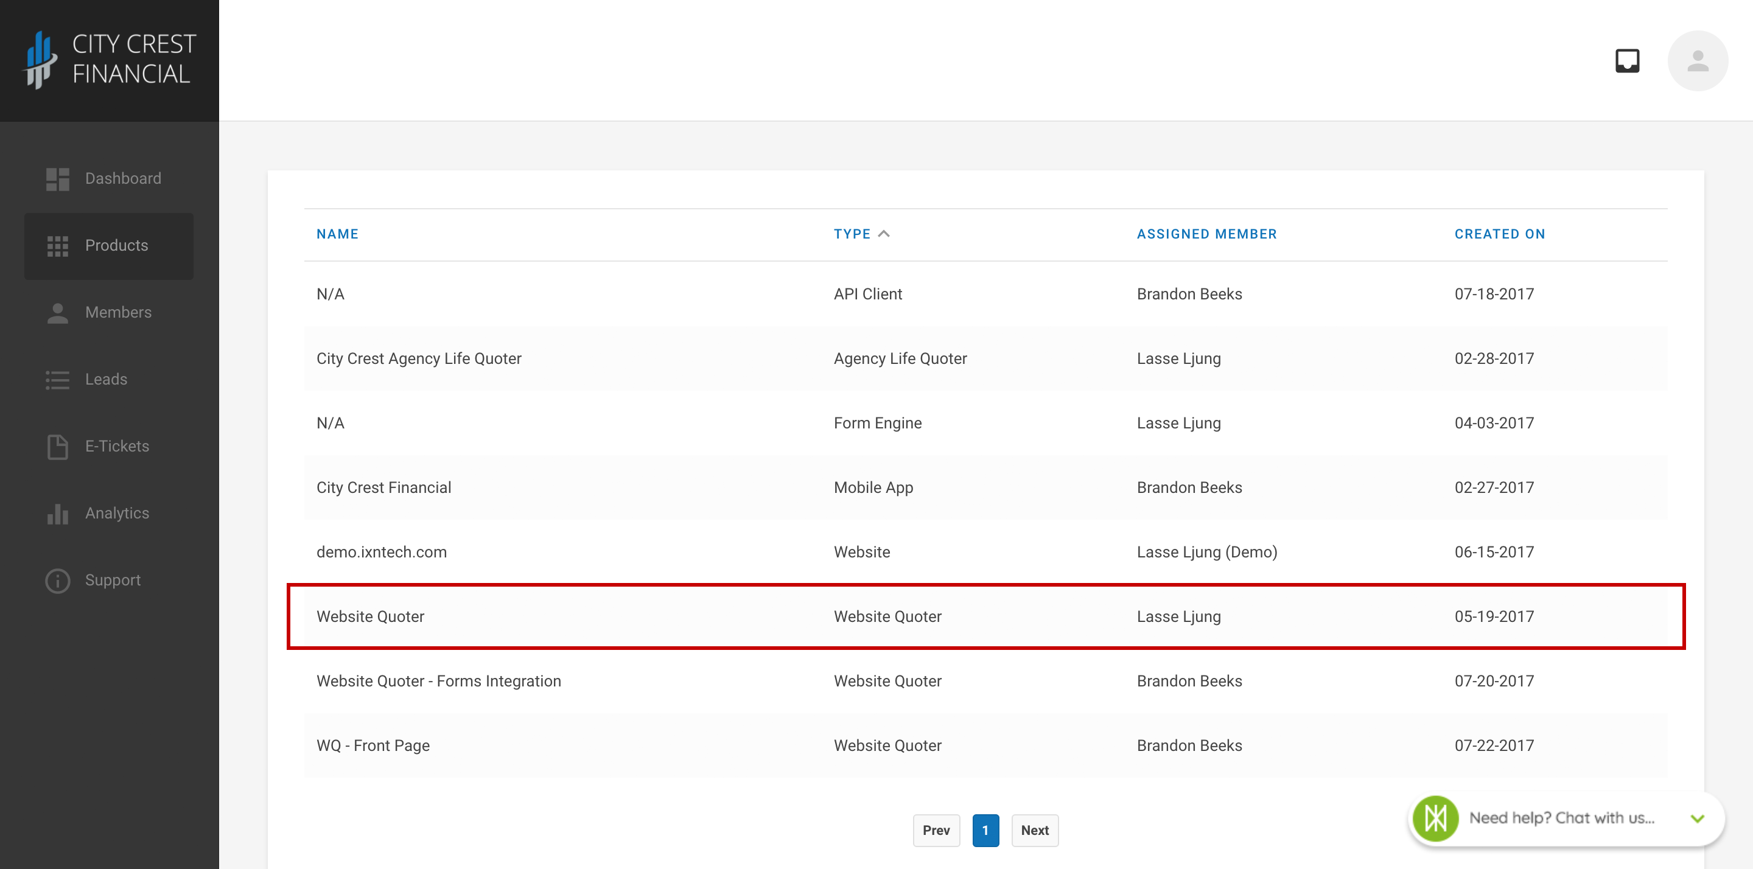
Task: Click the Products sidebar icon
Action: tap(57, 245)
